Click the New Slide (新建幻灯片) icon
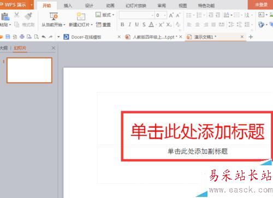This screenshot has width=273, height=198. click(x=81, y=16)
